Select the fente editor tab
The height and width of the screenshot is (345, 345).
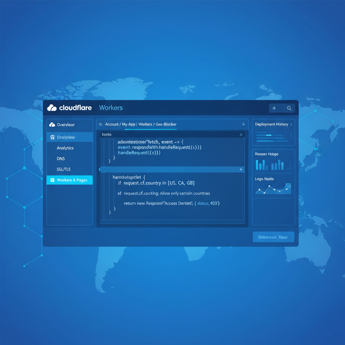coord(106,134)
